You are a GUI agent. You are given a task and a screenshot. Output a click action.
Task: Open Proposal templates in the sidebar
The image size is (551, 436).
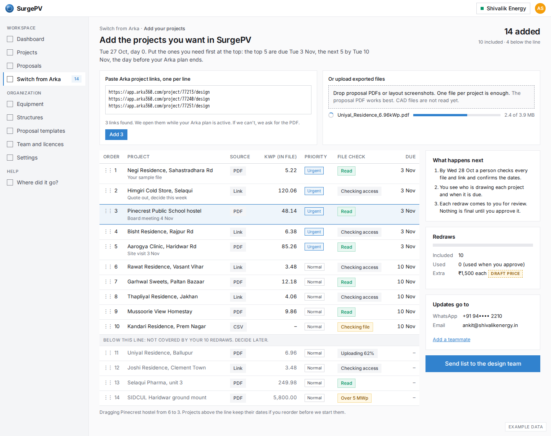(44, 131)
